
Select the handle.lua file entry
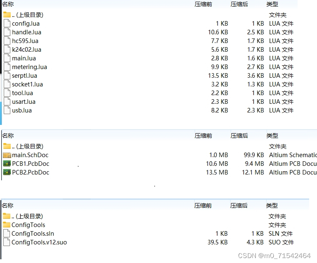27,32
